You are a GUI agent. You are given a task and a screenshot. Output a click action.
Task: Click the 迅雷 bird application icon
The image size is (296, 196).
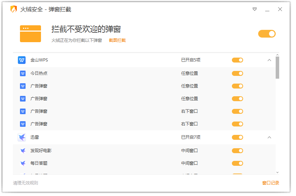(22, 138)
